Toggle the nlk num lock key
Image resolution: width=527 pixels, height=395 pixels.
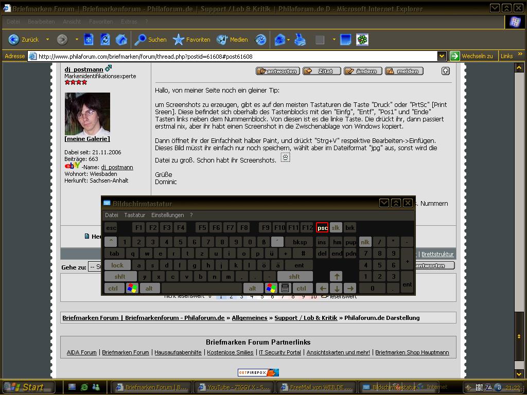point(365,242)
